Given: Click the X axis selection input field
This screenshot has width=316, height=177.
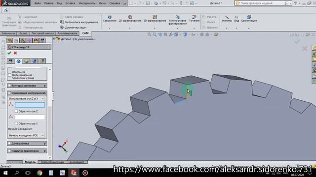Looking at the screenshot, I should [30, 117].
